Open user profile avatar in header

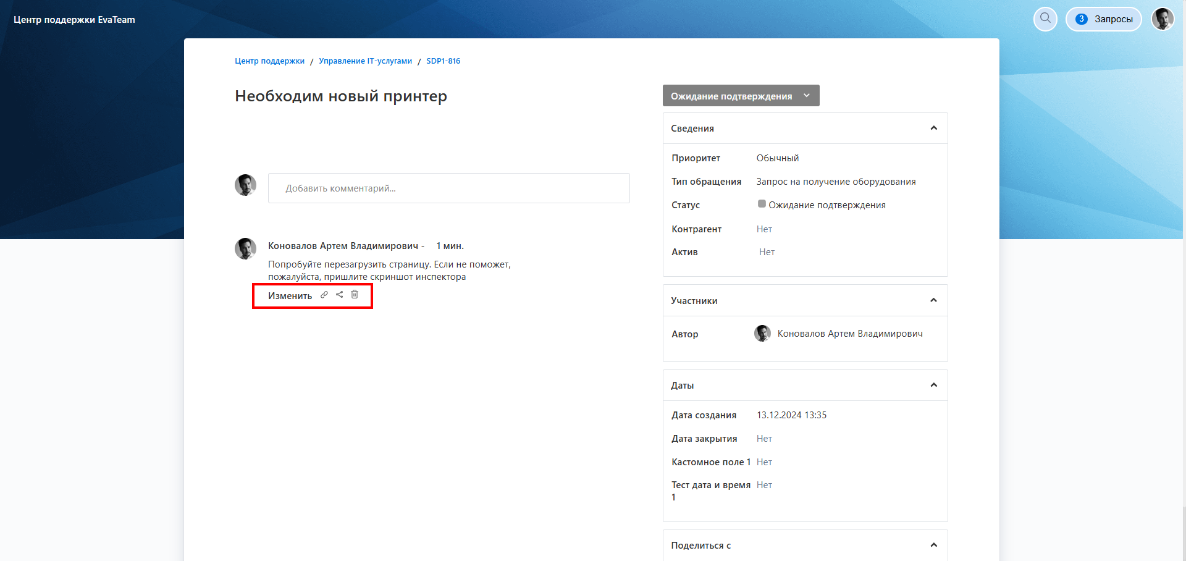[x=1163, y=19]
